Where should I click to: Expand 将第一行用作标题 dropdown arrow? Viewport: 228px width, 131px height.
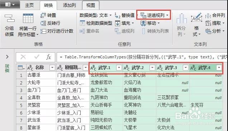coord(37,35)
